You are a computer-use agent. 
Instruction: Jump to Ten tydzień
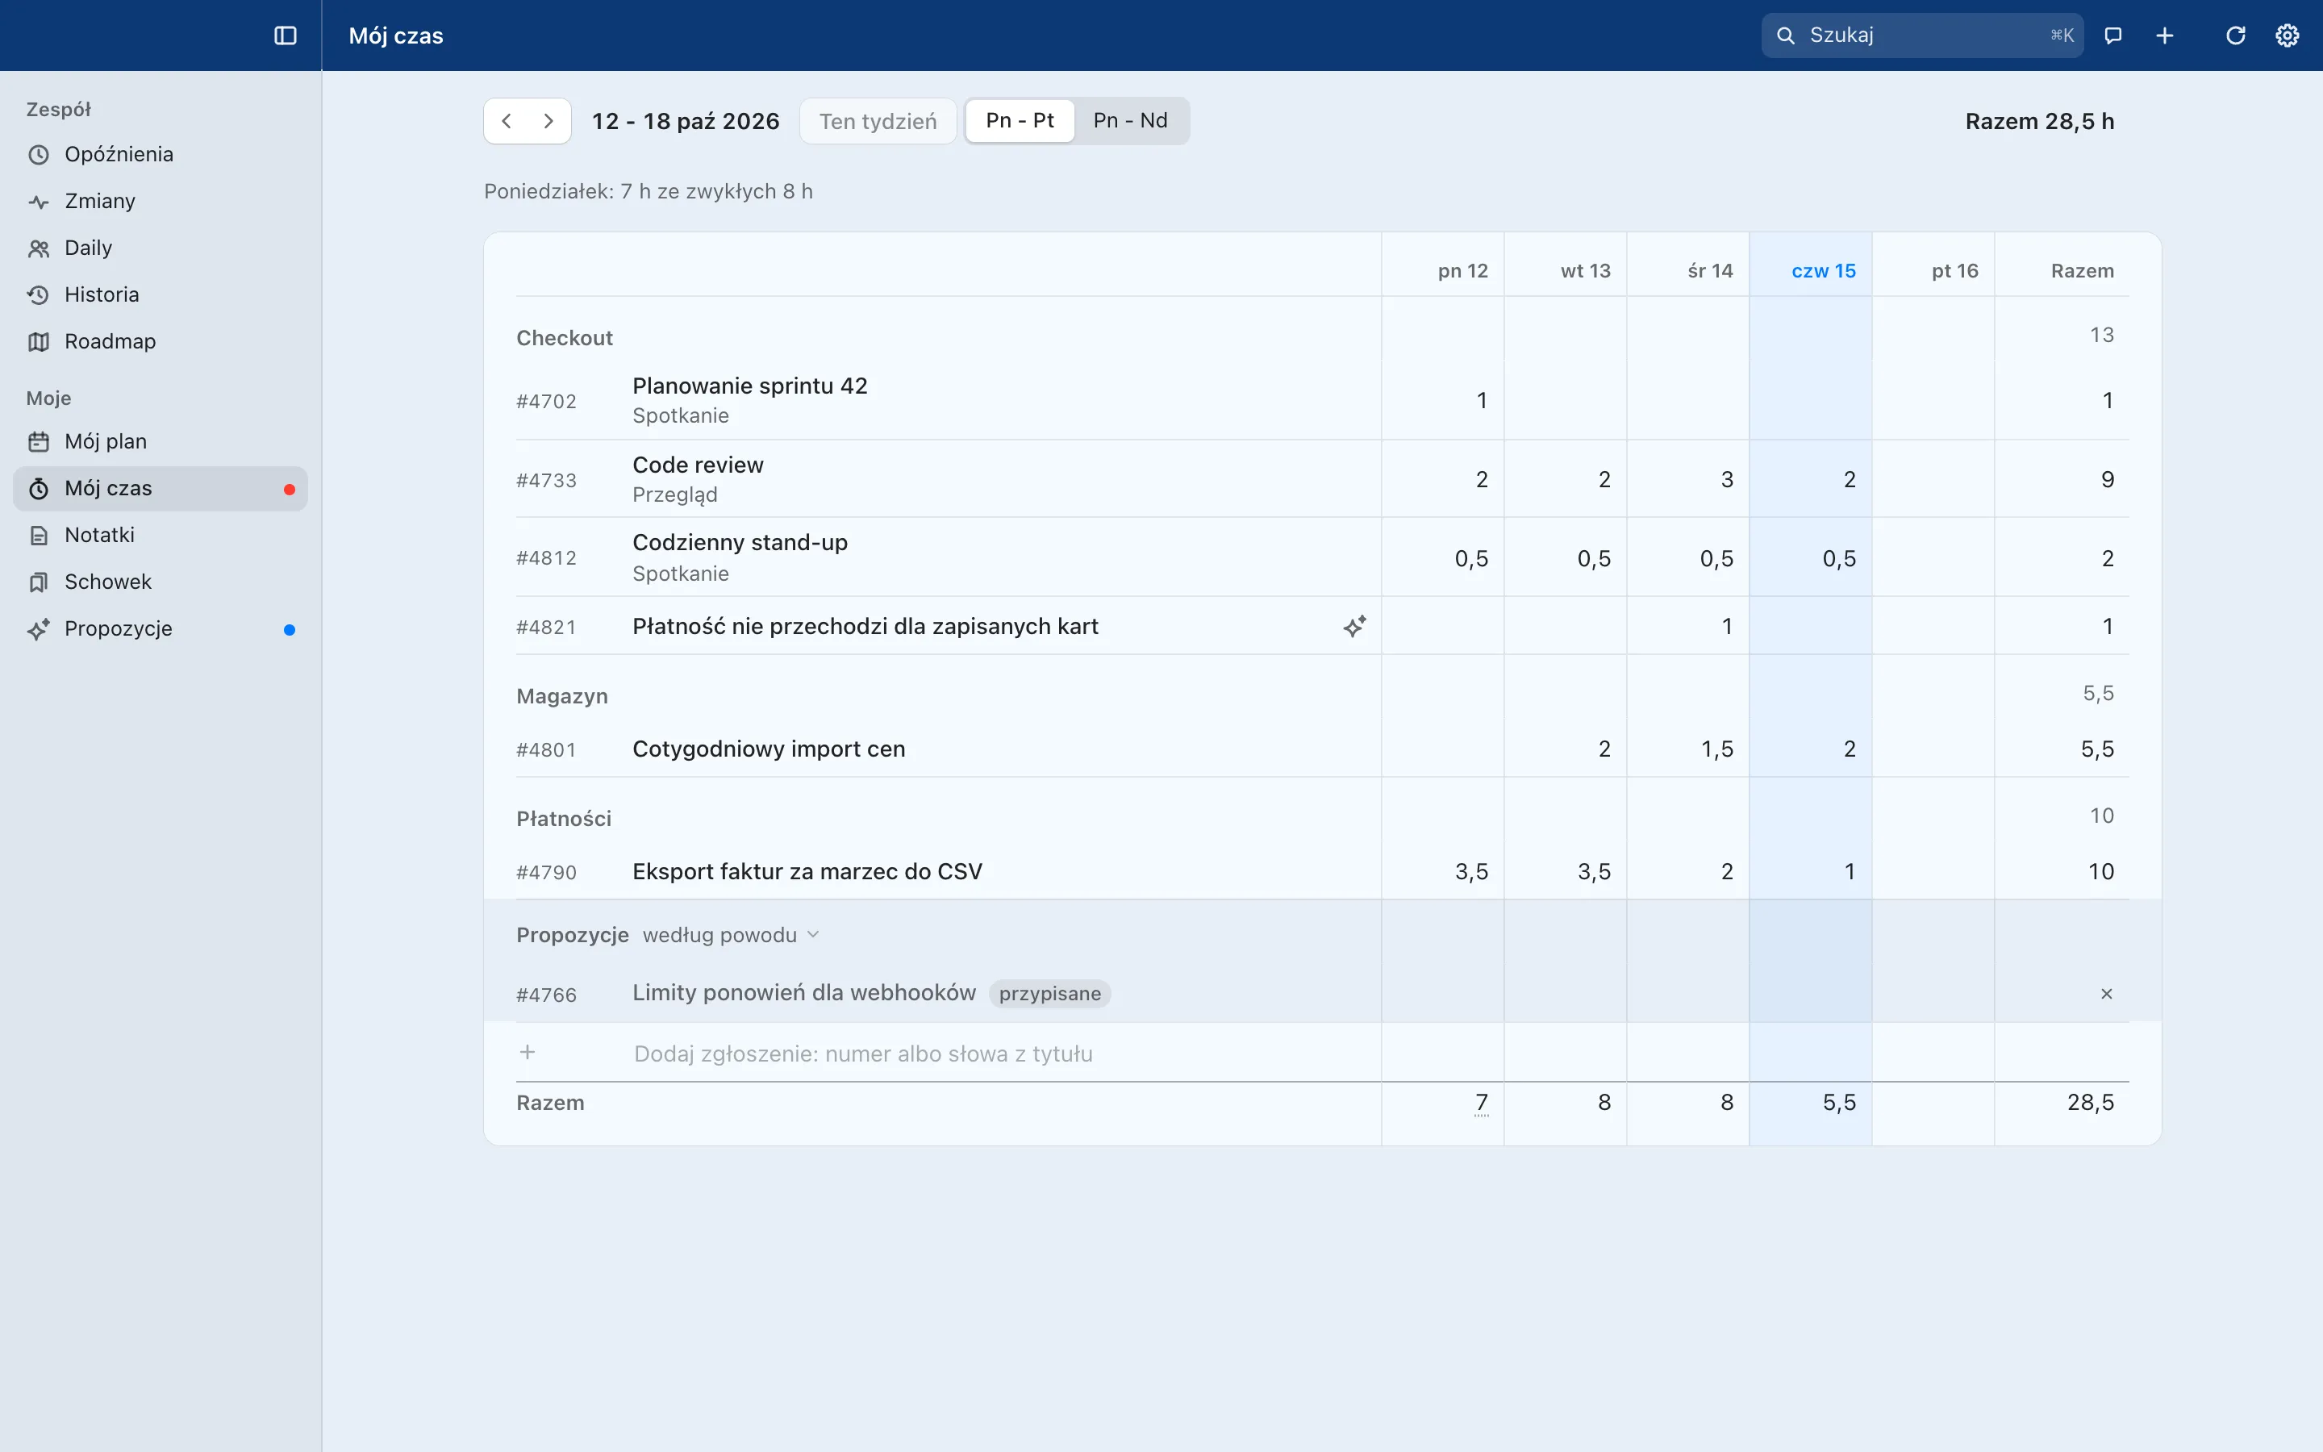coord(878,122)
